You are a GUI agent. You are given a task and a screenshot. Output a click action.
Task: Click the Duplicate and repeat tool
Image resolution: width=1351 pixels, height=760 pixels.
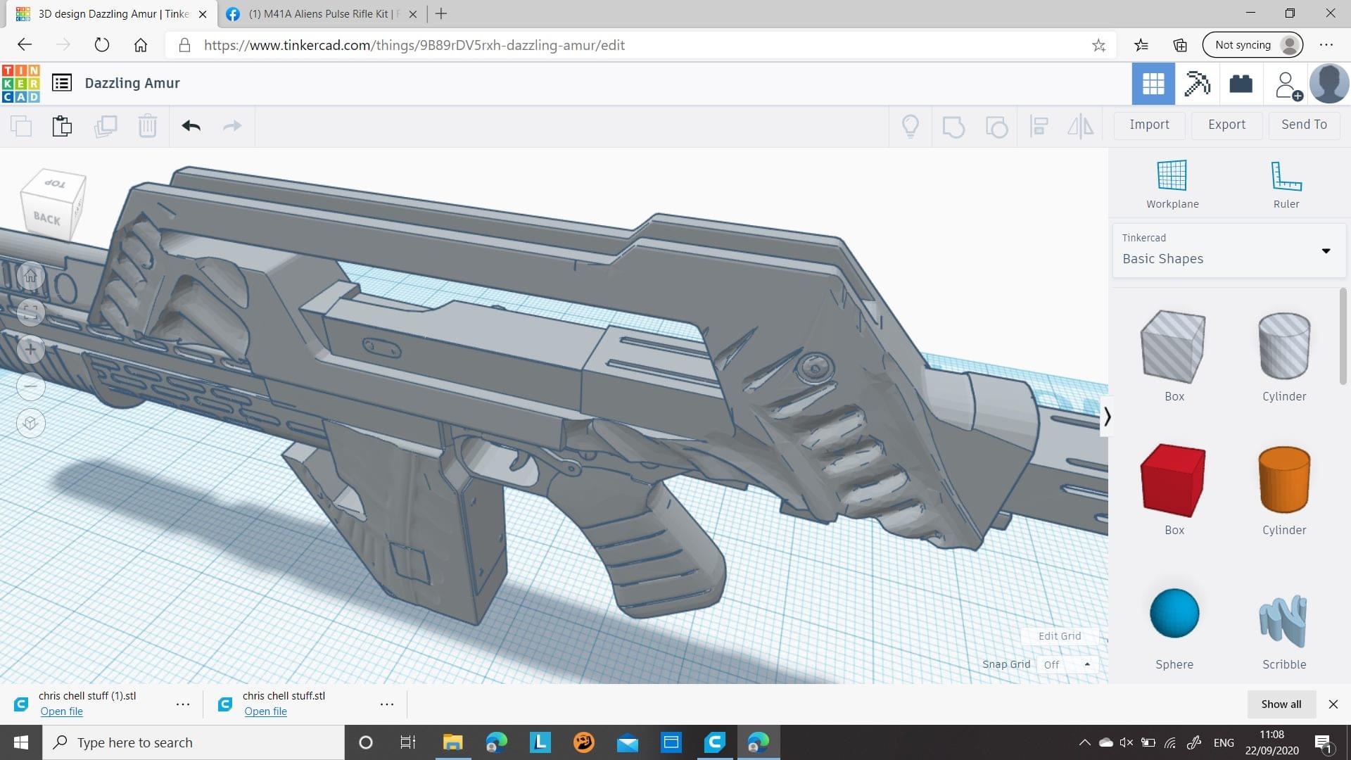point(106,126)
